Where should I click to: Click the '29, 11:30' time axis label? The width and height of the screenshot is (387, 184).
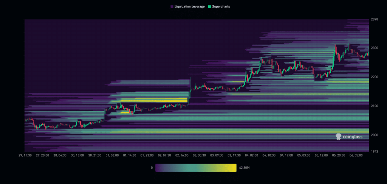pos(26,155)
